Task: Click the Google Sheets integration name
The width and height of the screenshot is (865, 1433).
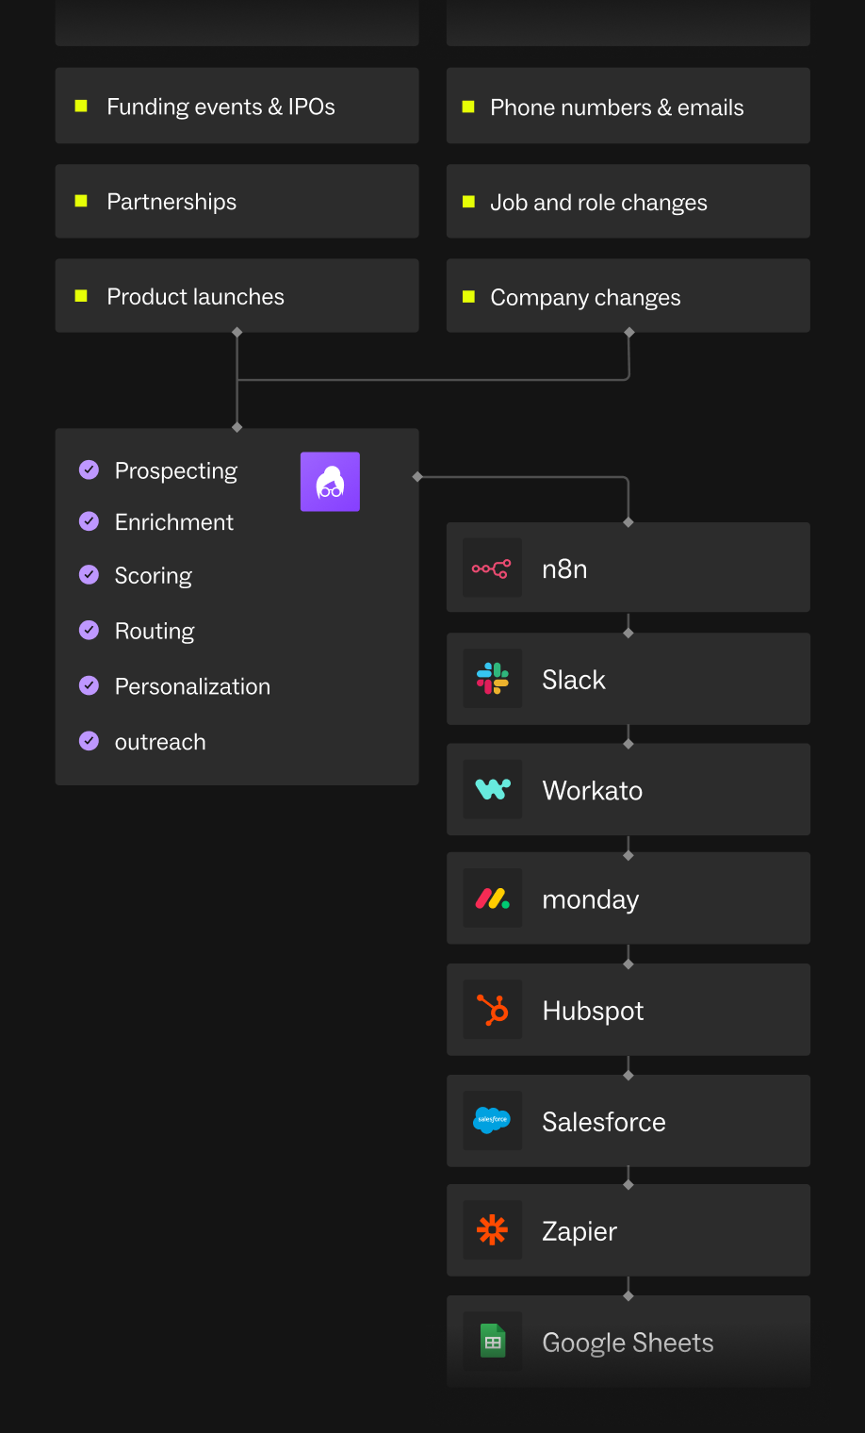Action: click(628, 1342)
